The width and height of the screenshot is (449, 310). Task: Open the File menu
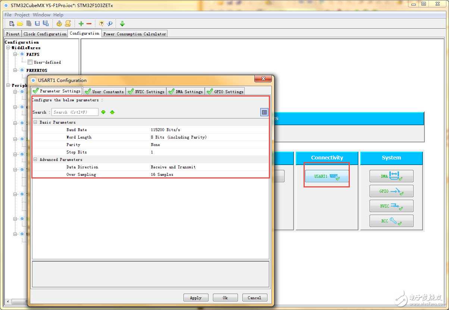[x=8, y=15]
